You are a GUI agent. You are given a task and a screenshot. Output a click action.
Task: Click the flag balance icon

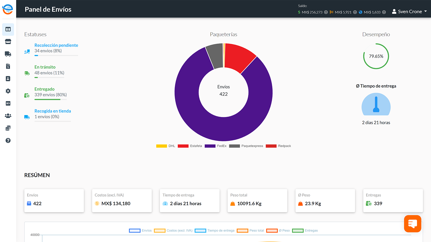(x=332, y=12)
